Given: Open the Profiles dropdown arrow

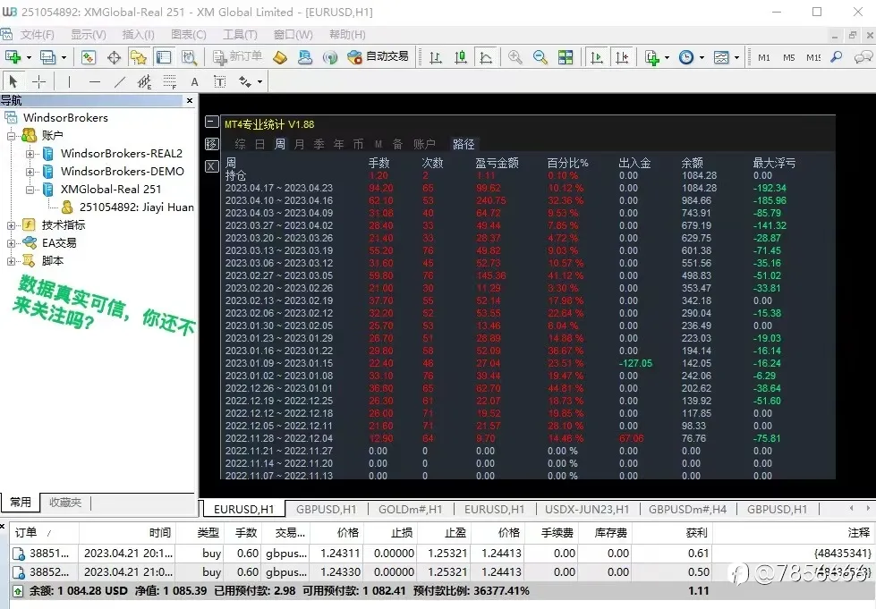Looking at the screenshot, I should pos(64,57).
